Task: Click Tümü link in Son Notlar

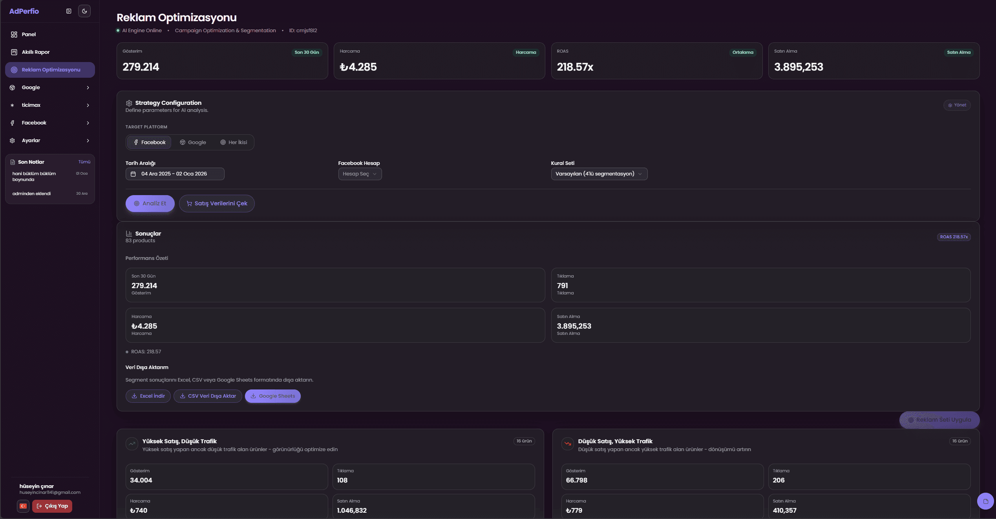Action: (84, 162)
